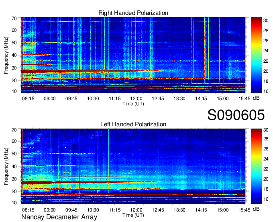Click the right-handed panel's Frequency (MHz) axis label
Screen dimensions: 273x222
tap(6, 55)
